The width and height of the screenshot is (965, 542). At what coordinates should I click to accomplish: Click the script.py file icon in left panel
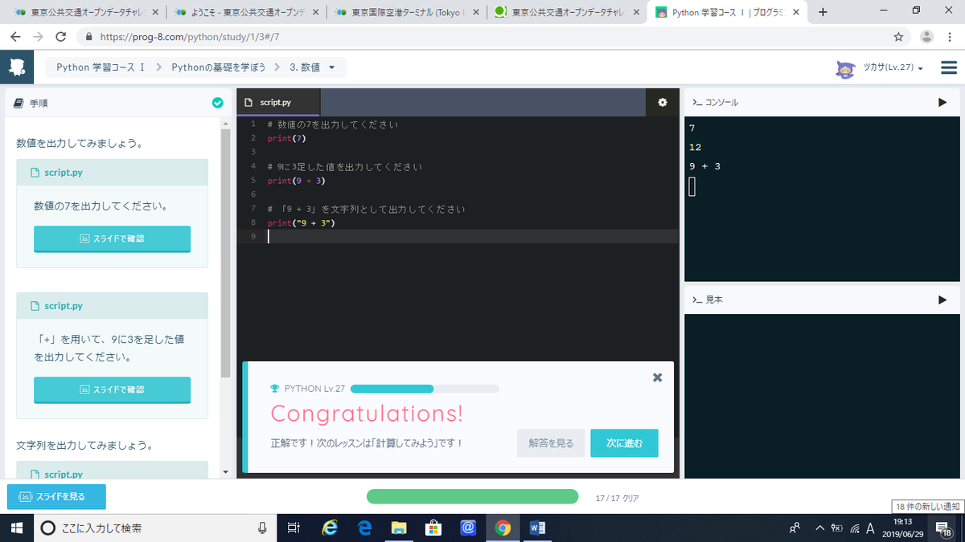(33, 172)
